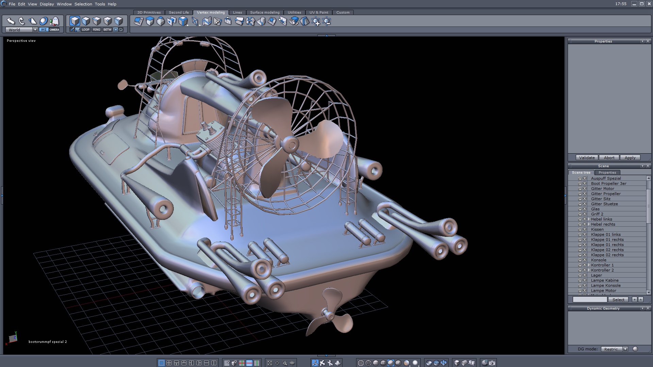
Task: Toggle RING selection mode
Action: 97,30
